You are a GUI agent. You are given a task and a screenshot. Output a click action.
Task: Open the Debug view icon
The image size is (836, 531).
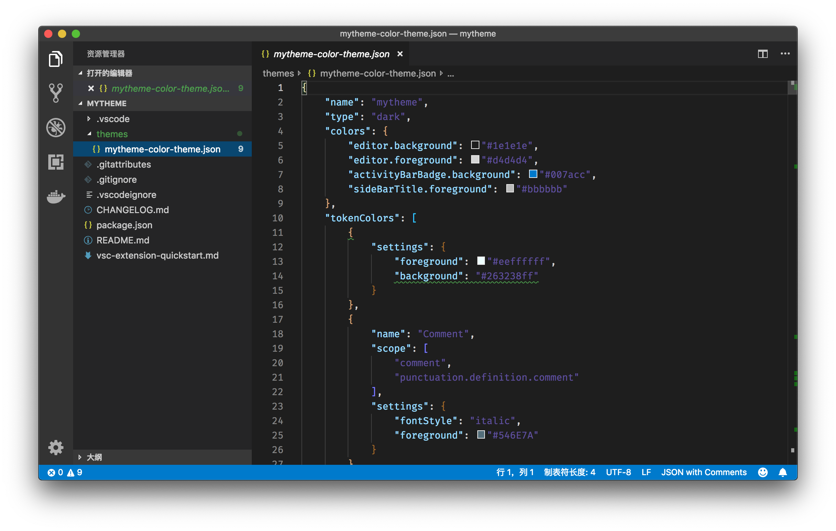(x=56, y=127)
